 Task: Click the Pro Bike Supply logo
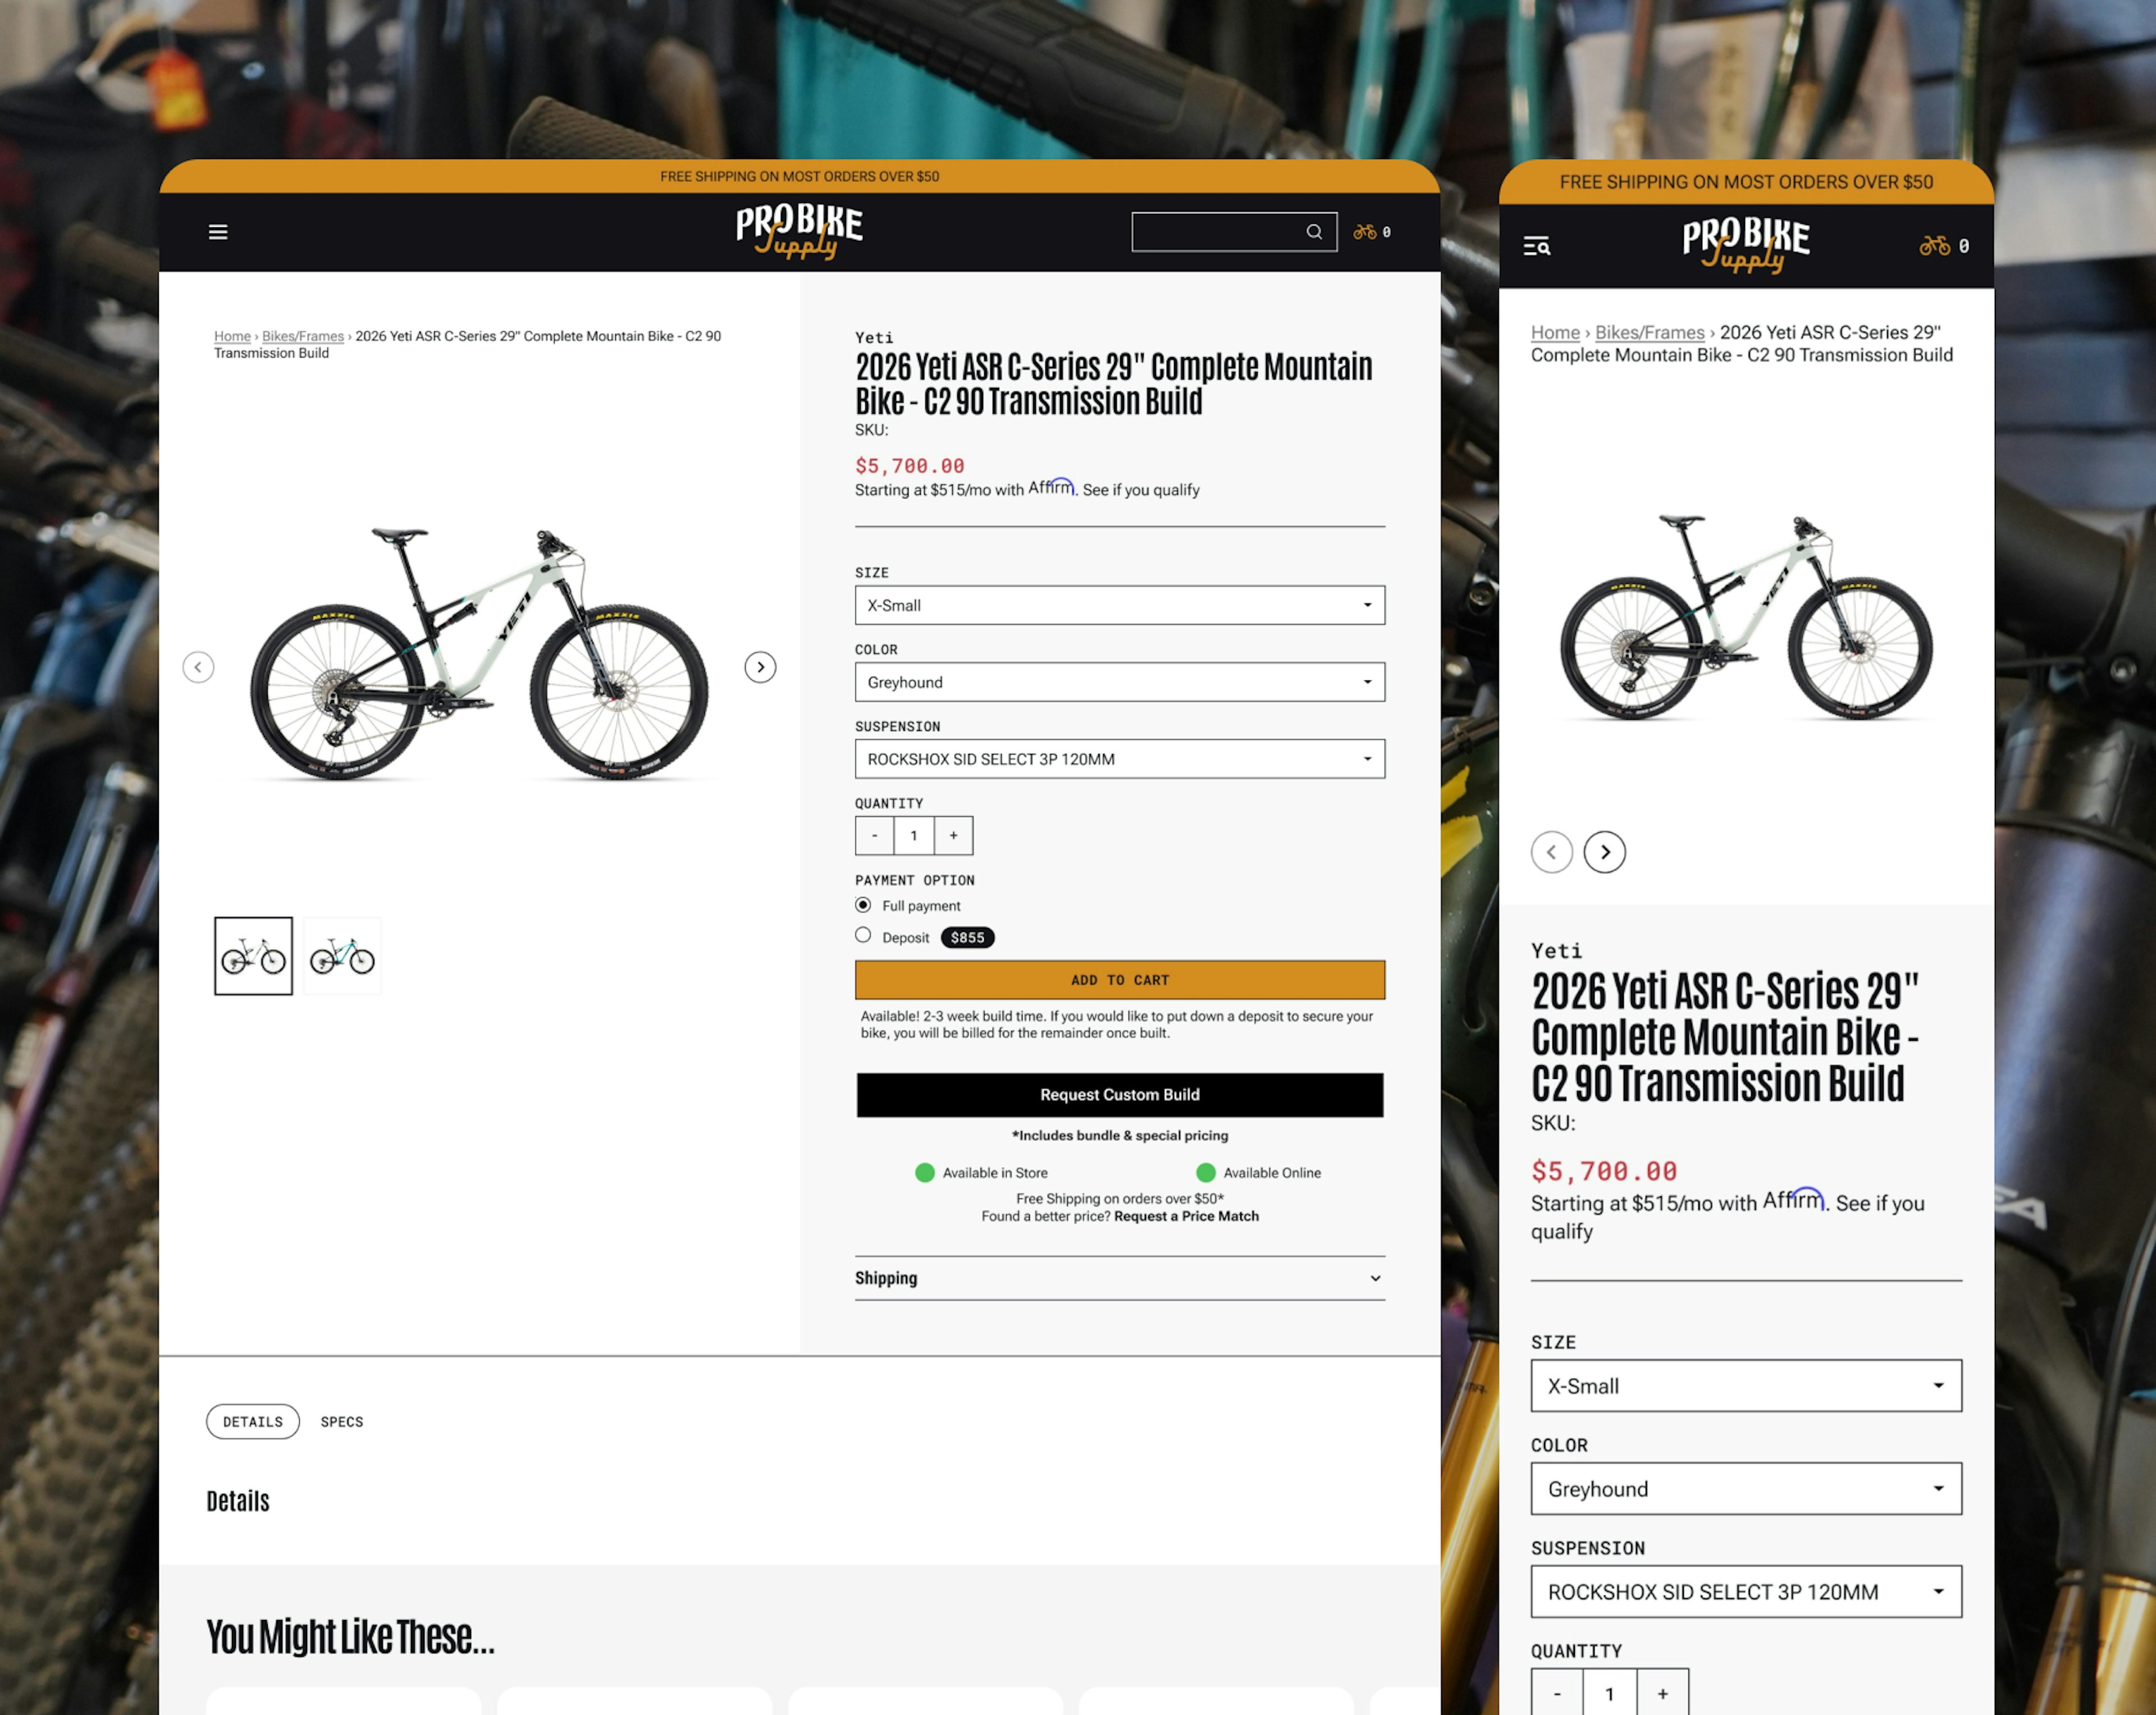point(799,231)
